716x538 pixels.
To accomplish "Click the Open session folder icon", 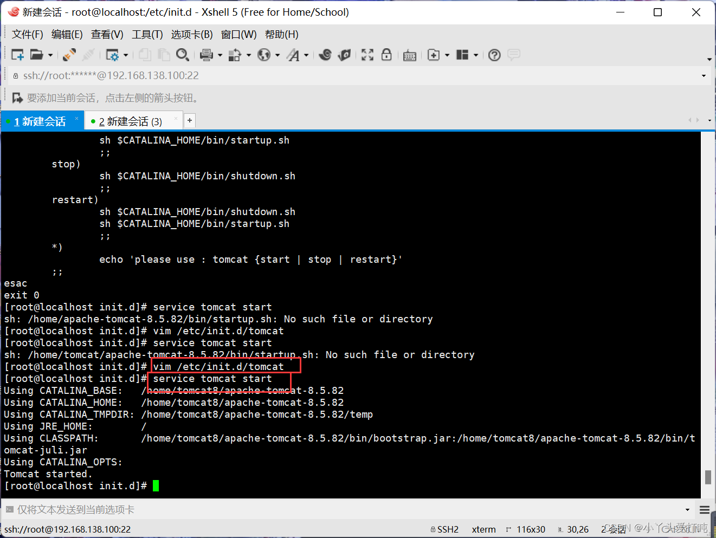I will tap(36, 55).
